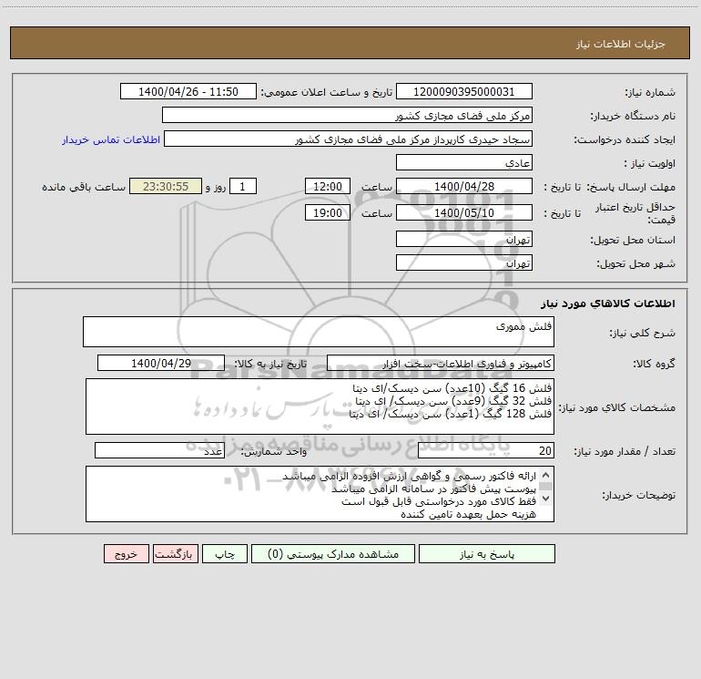Click label تاریخ نیاز به کالا

(270, 364)
